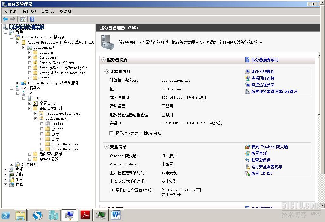Collapse the 安全信息 section chevron
The height and width of the screenshot is (222, 325).
[x=107, y=147]
